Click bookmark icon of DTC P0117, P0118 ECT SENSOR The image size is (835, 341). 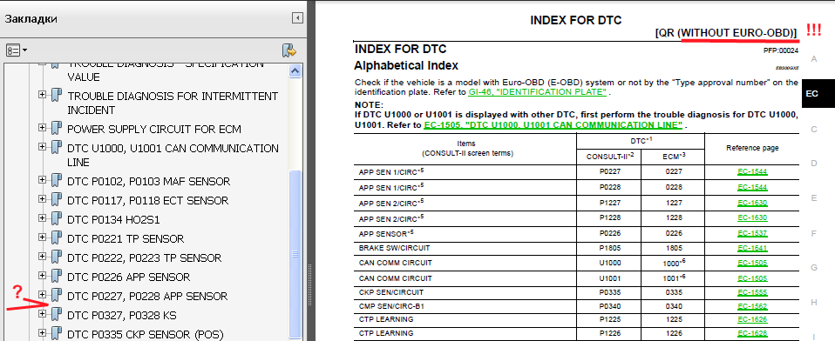coord(57,200)
